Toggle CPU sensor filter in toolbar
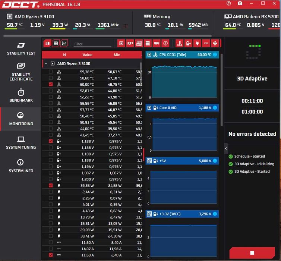Screen dimensions: 281x261 click(121, 43)
